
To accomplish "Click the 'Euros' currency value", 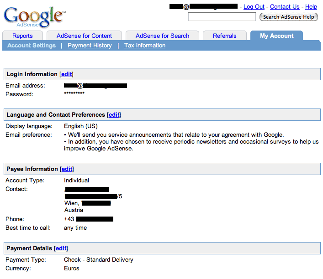I will 71,269.
